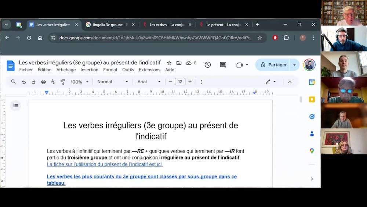Open Chrome three-dot menu

pos(314,38)
